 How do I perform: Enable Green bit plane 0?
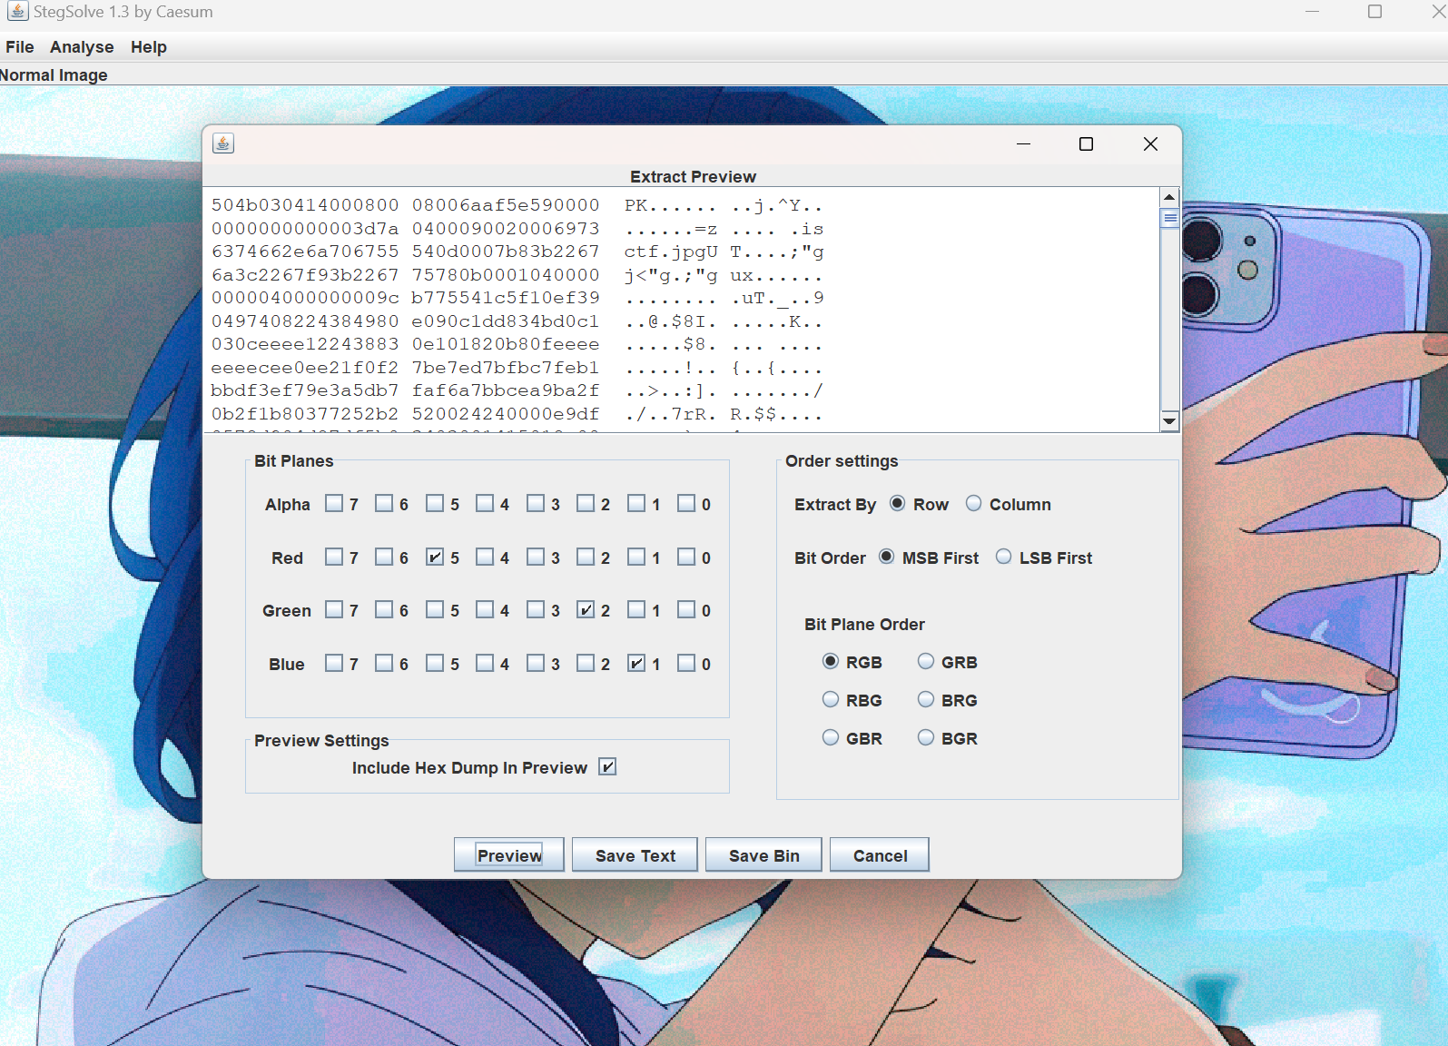(686, 609)
